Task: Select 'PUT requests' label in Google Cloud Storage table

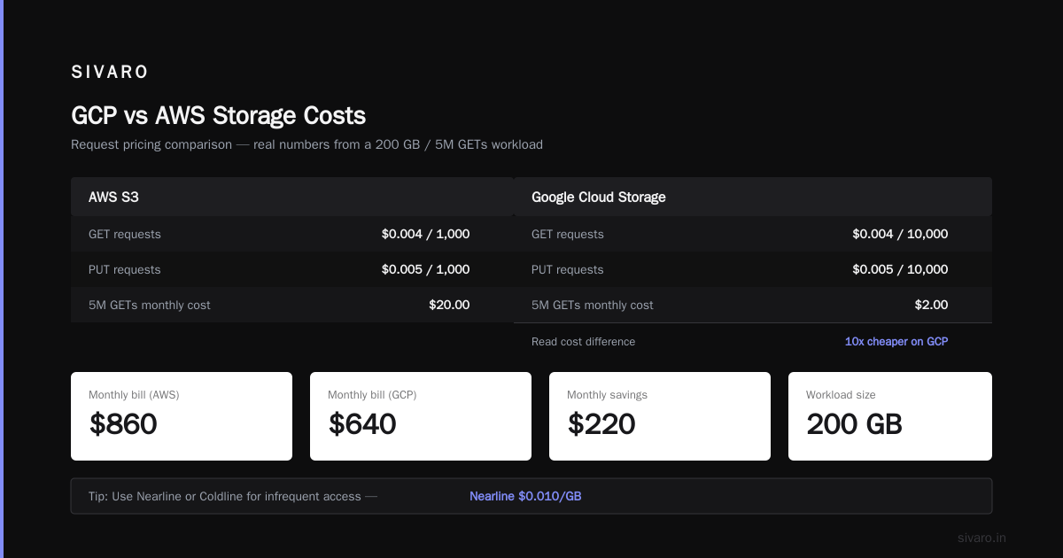Action: pos(568,270)
